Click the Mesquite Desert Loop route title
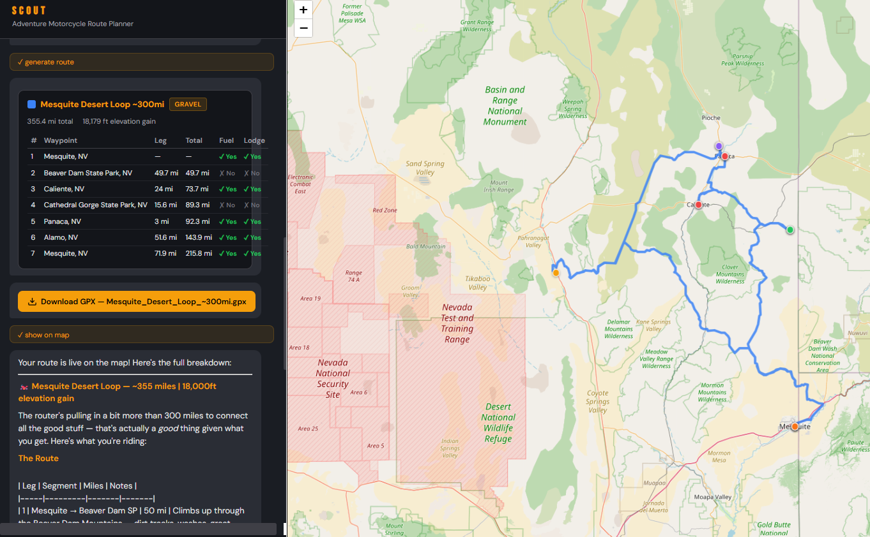 point(102,104)
